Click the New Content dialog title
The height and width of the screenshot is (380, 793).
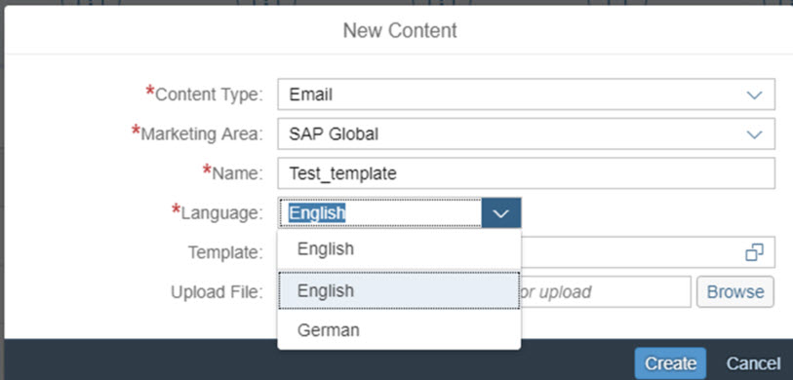[400, 30]
